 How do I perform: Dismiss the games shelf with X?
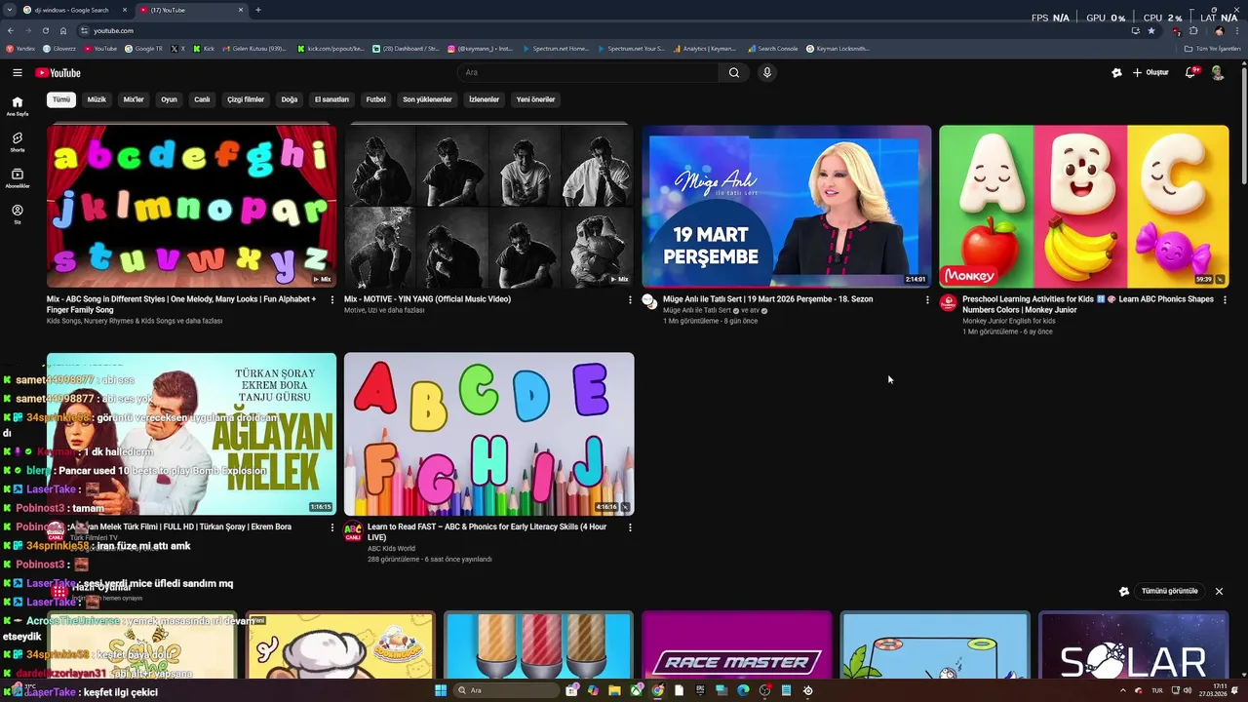1219,591
